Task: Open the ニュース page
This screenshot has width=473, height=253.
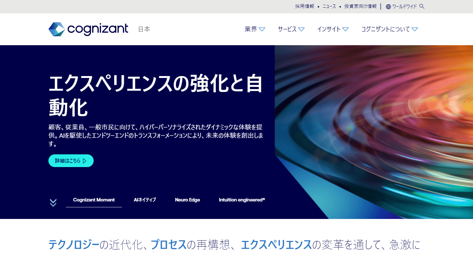Action: [329, 6]
